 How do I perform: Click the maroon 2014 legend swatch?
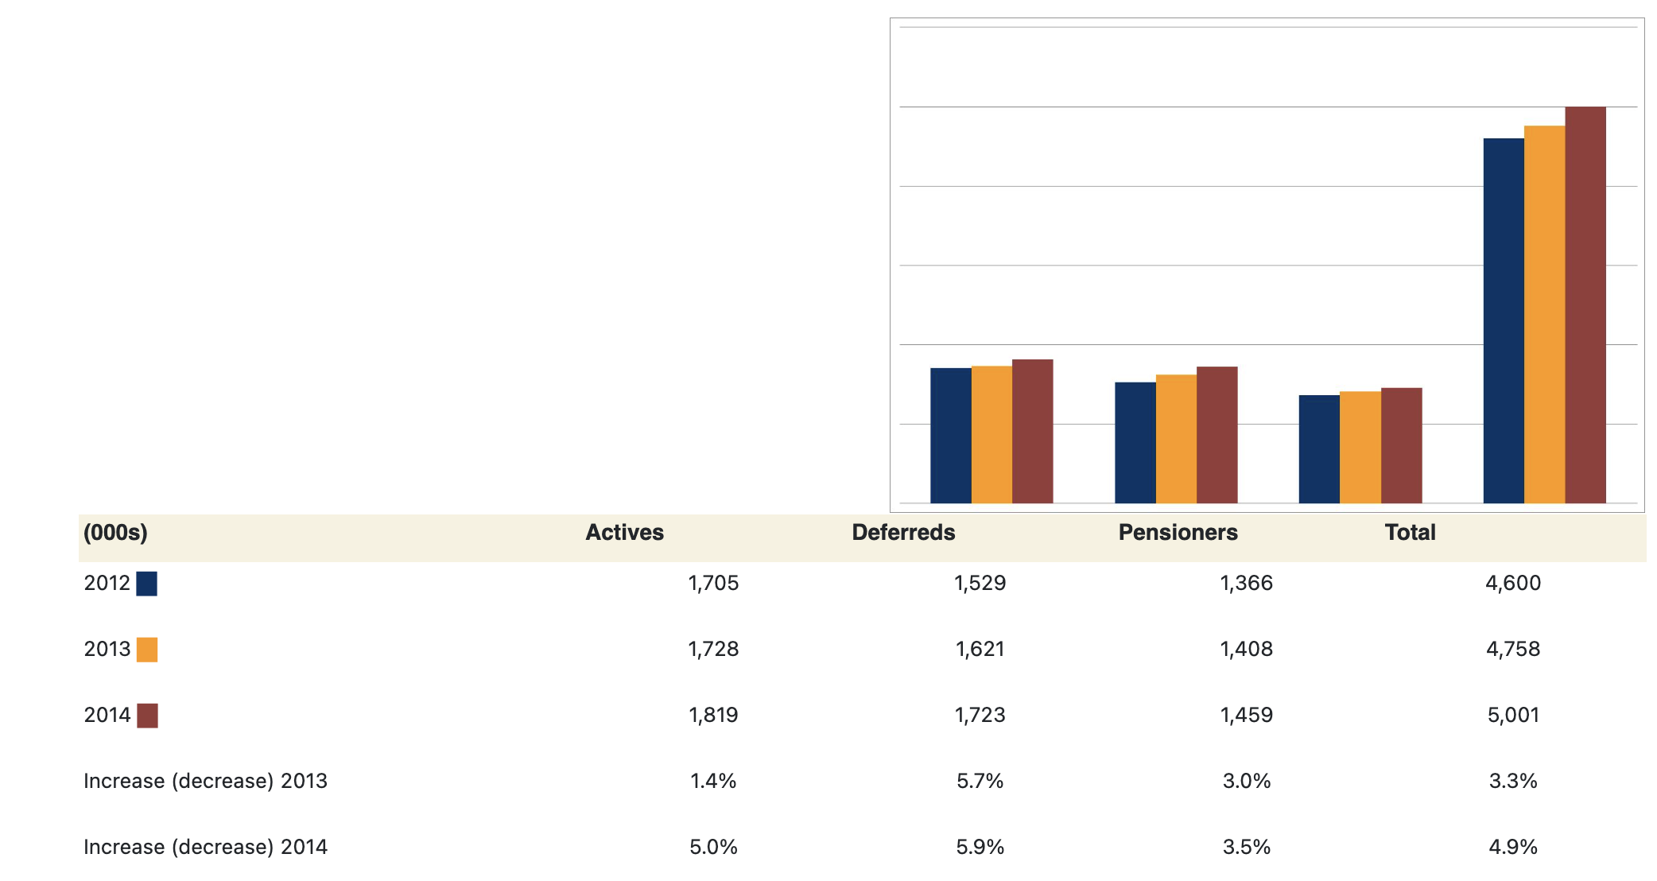[147, 716]
